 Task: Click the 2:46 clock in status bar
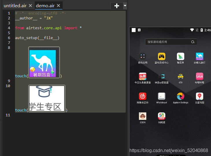pyautogui.click(x=207, y=30)
